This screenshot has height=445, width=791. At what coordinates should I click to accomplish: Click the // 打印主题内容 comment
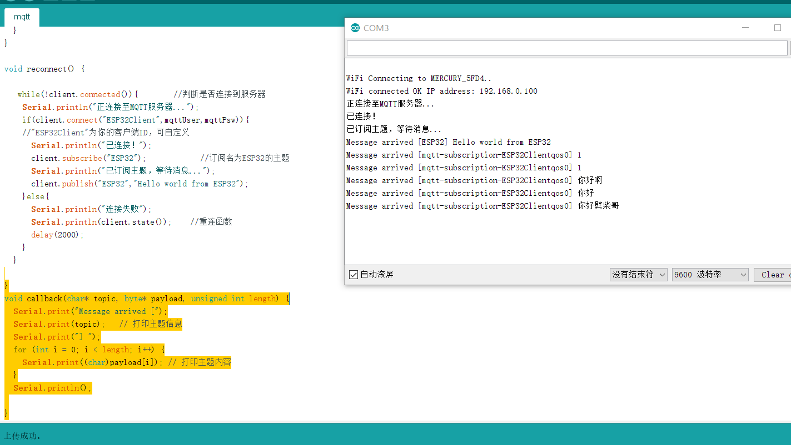199,362
